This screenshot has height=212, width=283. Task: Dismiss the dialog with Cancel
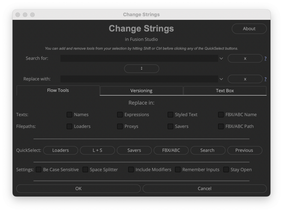[x=205, y=189]
